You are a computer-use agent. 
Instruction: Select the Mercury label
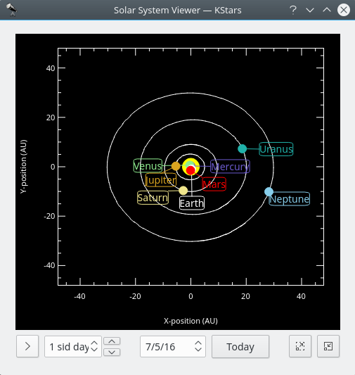(x=230, y=167)
